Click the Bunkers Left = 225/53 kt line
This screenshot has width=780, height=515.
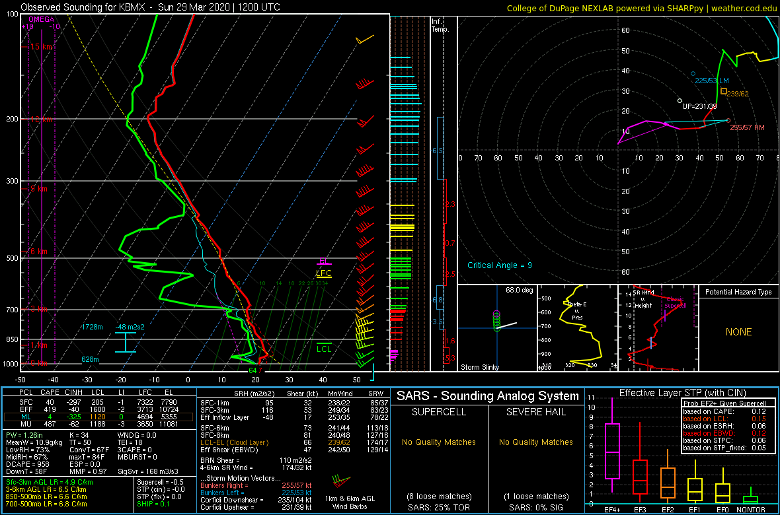[x=256, y=493]
